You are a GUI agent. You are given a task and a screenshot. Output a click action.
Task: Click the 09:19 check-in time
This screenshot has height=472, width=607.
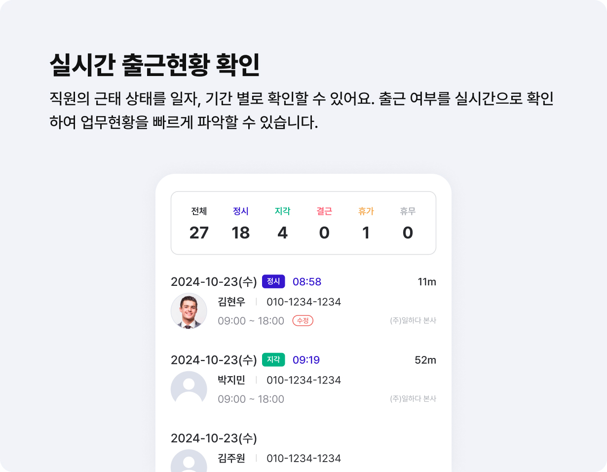[x=306, y=360]
